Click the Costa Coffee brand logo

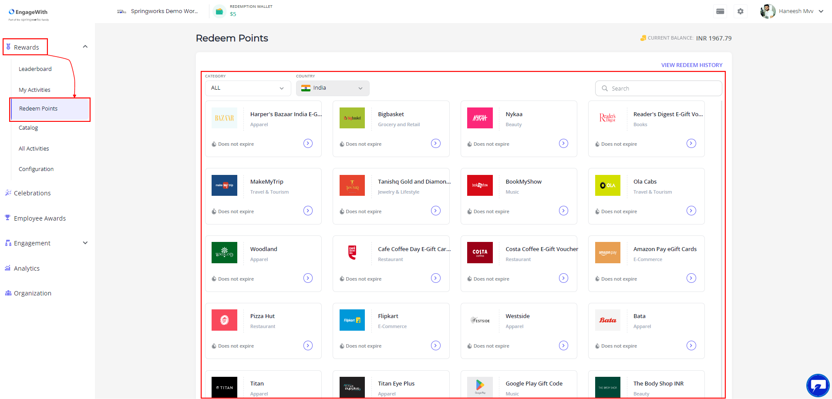480,253
